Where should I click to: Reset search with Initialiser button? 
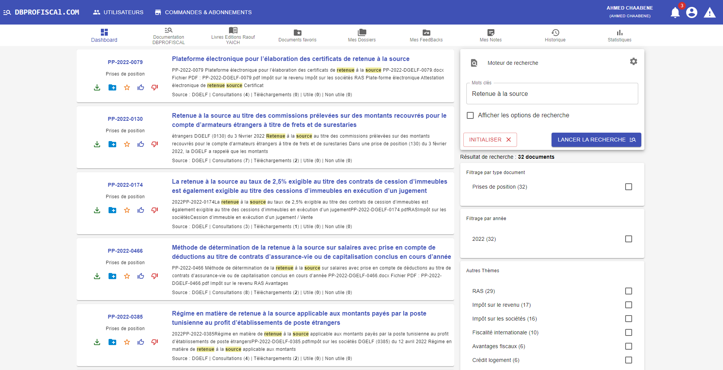[490, 140]
